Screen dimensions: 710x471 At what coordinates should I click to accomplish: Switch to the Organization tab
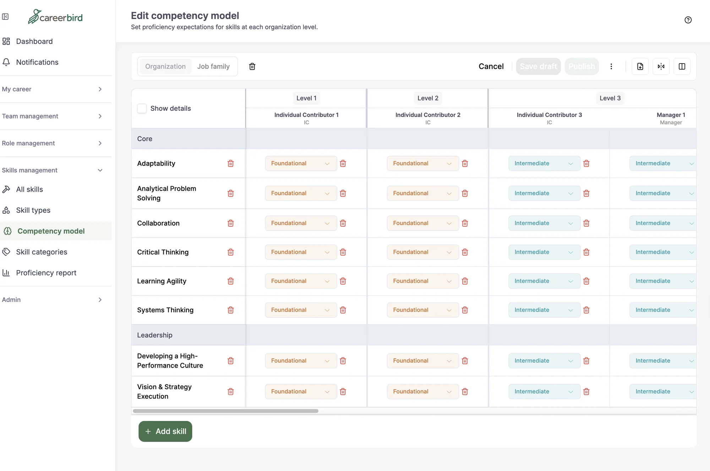point(165,66)
